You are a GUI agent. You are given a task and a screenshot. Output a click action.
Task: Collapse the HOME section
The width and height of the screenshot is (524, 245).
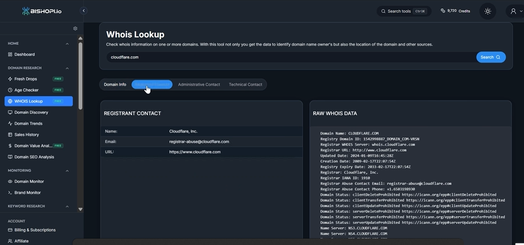coord(67,43)
